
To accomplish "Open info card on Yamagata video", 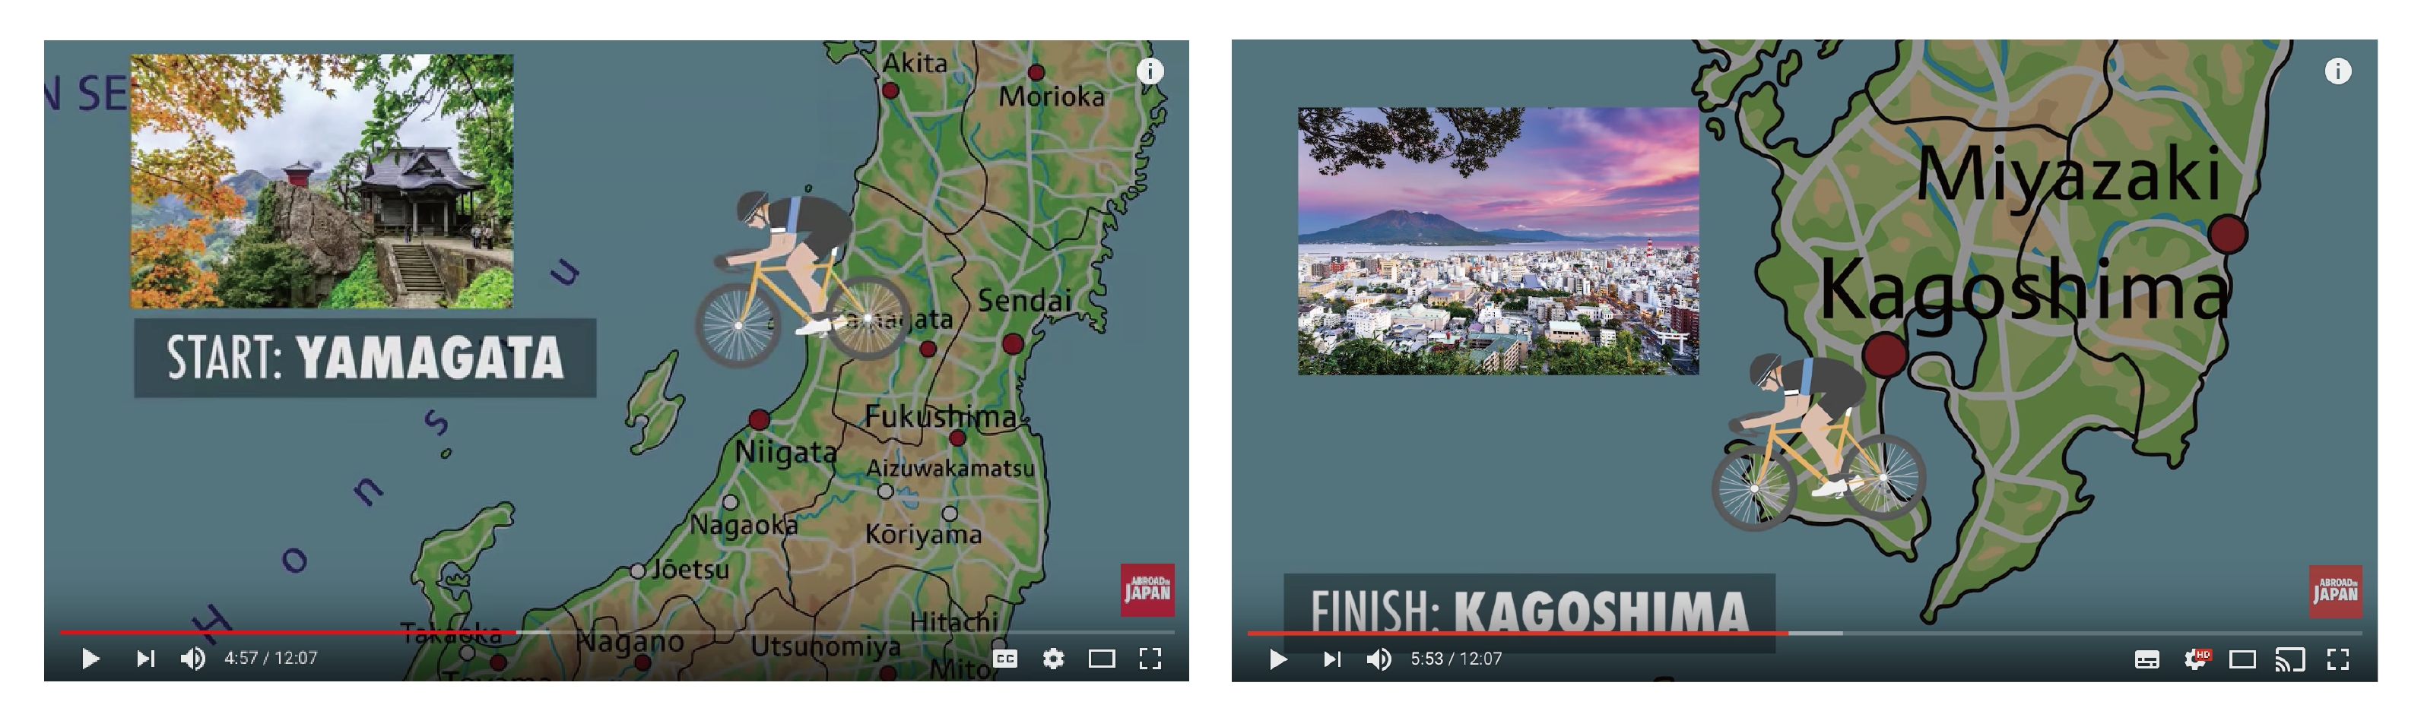I will pyautogui.click(x=1150, y=71).
